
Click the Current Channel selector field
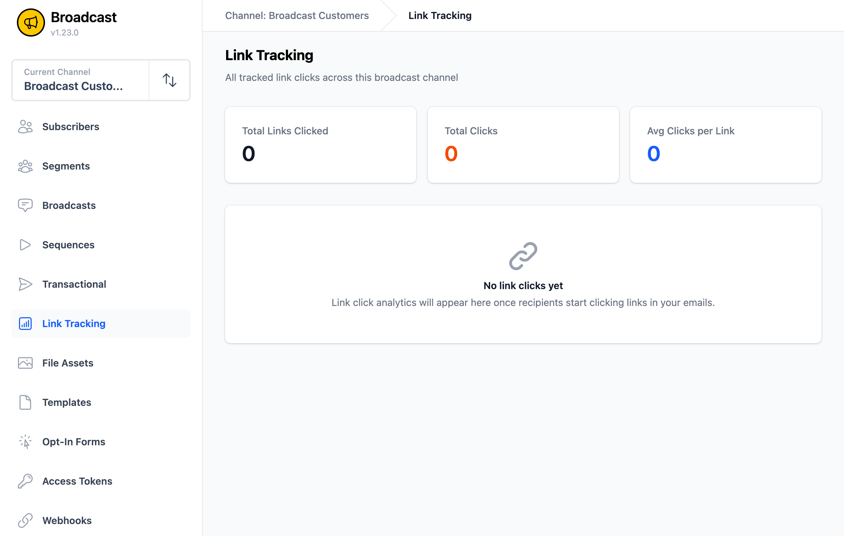coord(80,80)
